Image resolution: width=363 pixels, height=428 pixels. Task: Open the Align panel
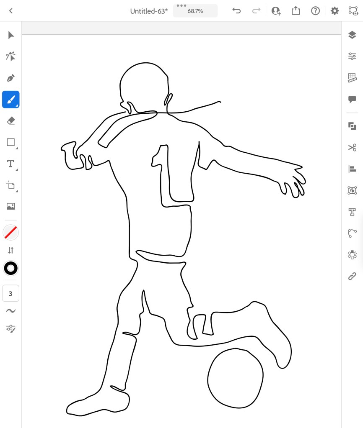(352, 169)
